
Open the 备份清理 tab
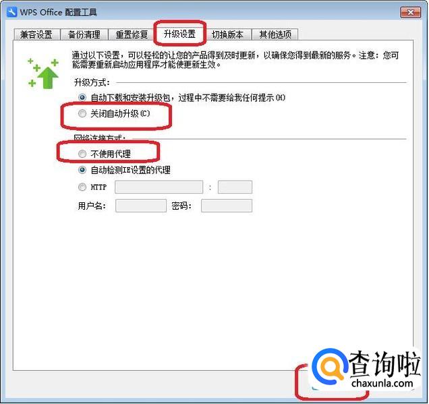(84, 35)
